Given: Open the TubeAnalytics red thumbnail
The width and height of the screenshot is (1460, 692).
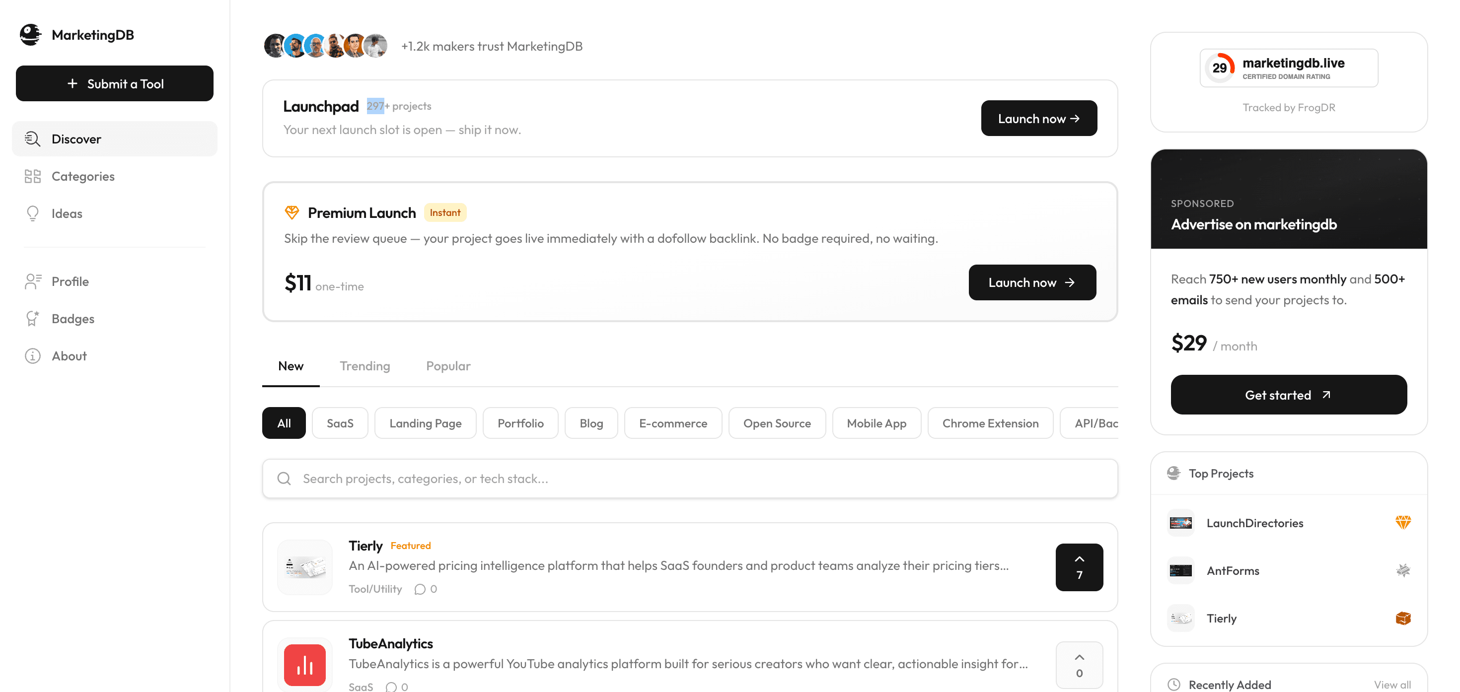Looking at the screenshot, I should coord(305,665).
